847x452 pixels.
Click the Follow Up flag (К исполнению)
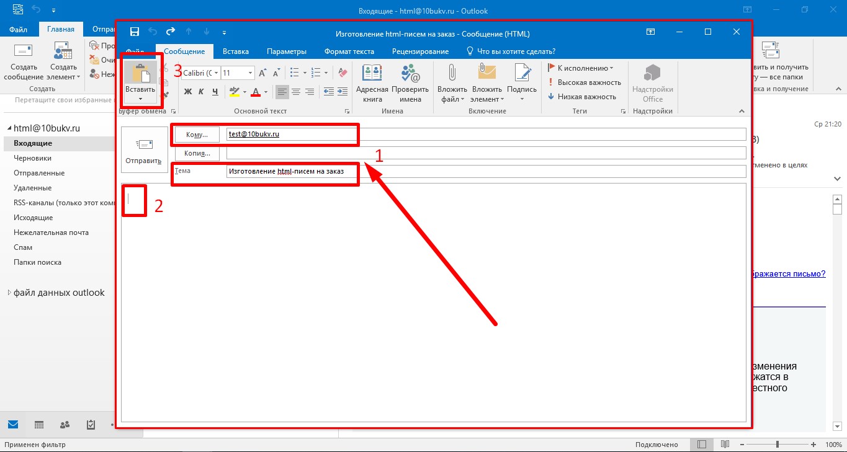click(580, 68)
